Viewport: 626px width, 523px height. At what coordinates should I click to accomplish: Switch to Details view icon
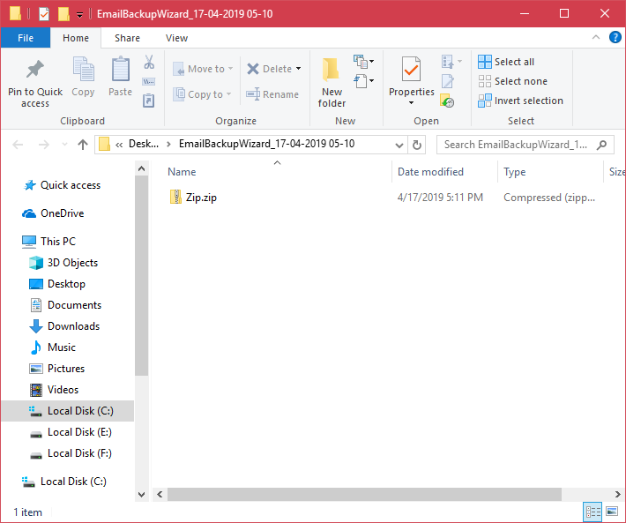592,512
